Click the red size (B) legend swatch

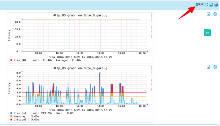tap(11, 60)
